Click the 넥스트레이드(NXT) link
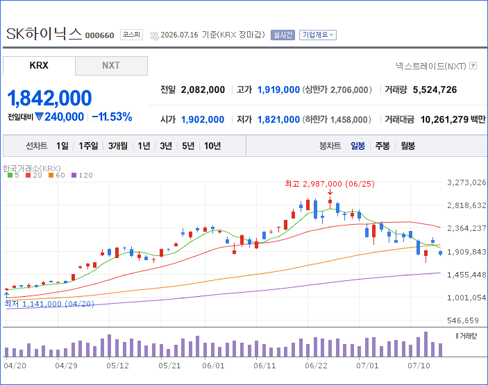The image size is (488, 385). point(431,66)
